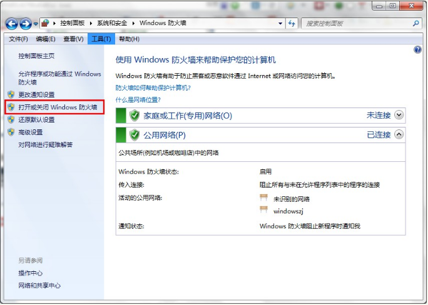Click bench icon beside 未识别的网络
Viewport: 428px width, 305px height.
[263, 197]
